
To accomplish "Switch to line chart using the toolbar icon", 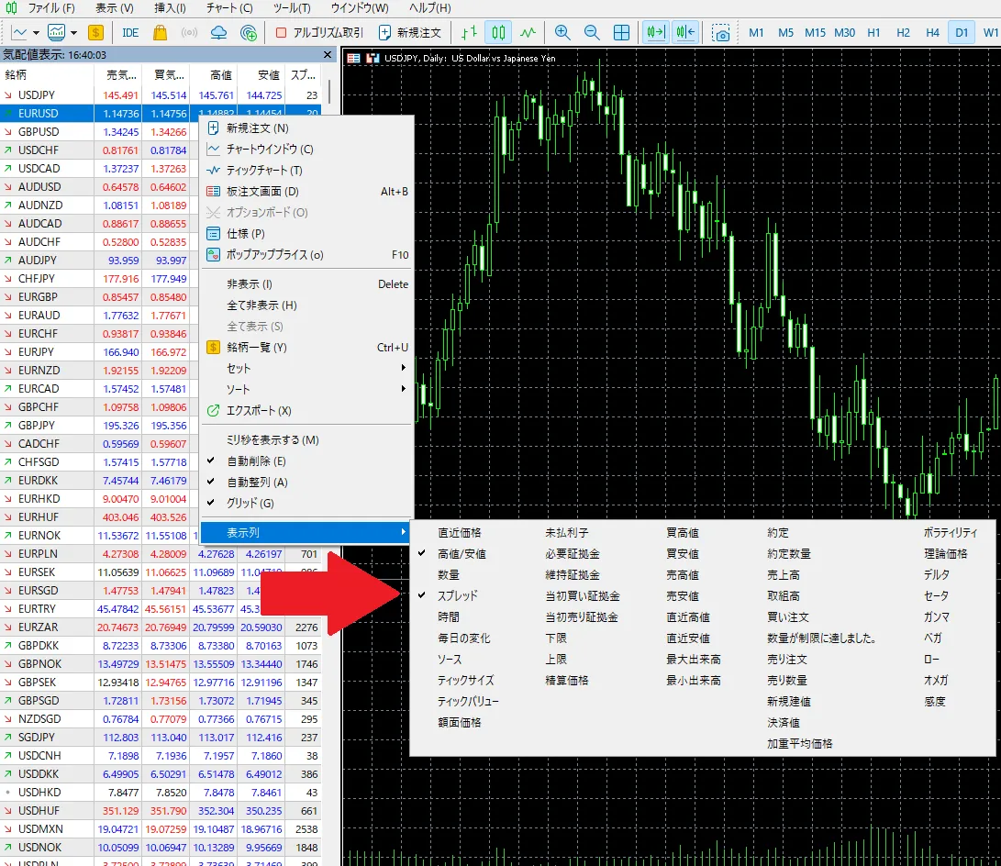I will (528, 32).
